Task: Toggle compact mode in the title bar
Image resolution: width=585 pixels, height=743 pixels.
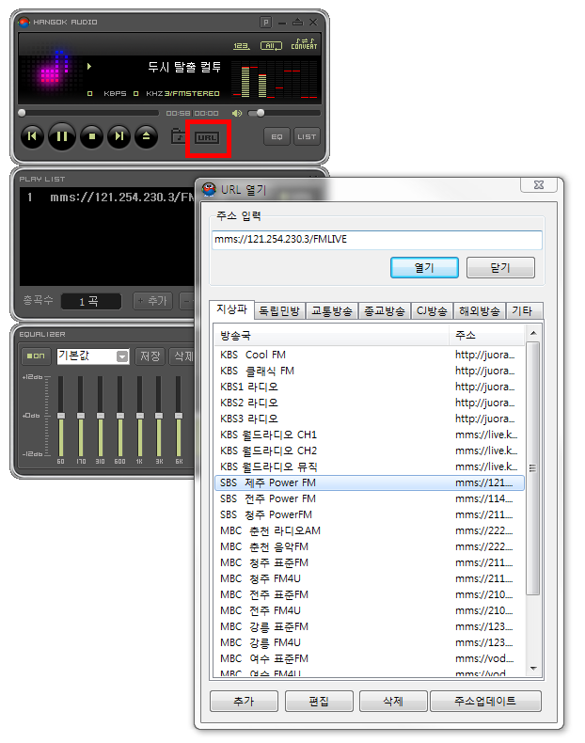Action: (x=297, y=22)
